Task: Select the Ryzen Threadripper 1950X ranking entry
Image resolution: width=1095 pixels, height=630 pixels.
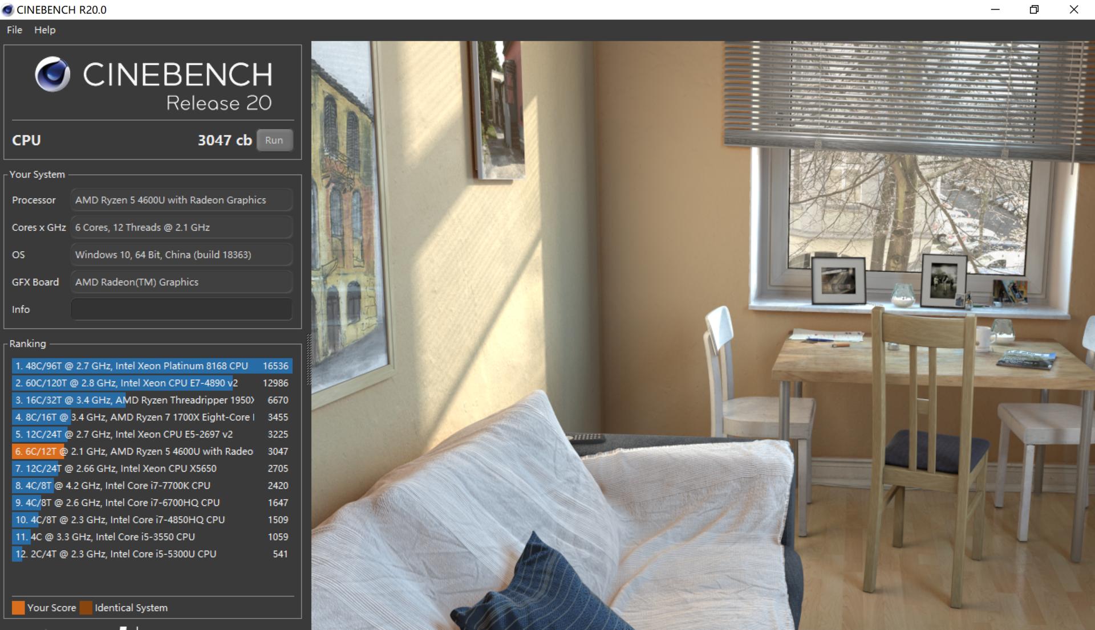Action: pos(152,400)
